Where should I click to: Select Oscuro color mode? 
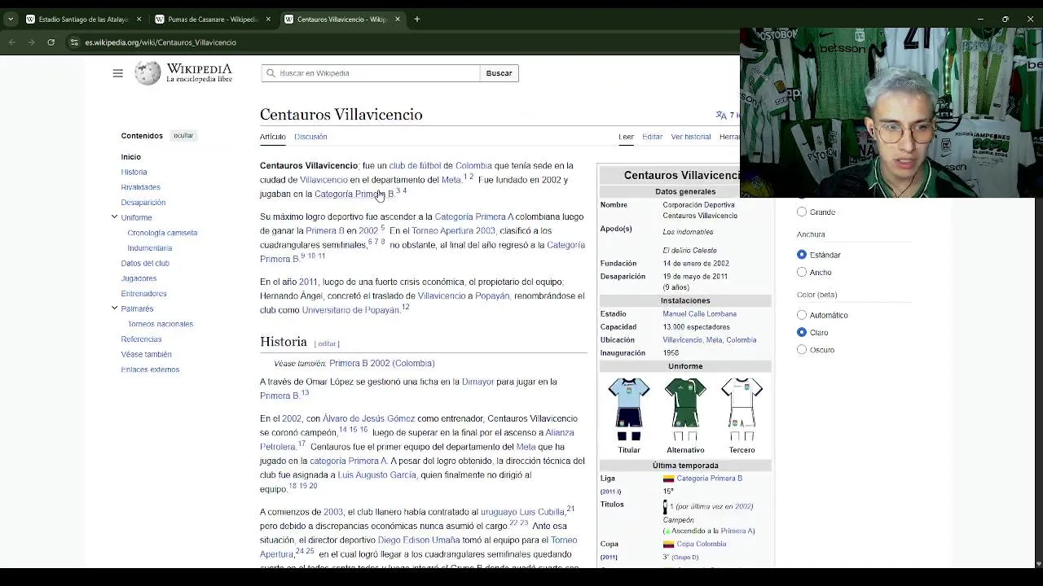pos(802,350)
